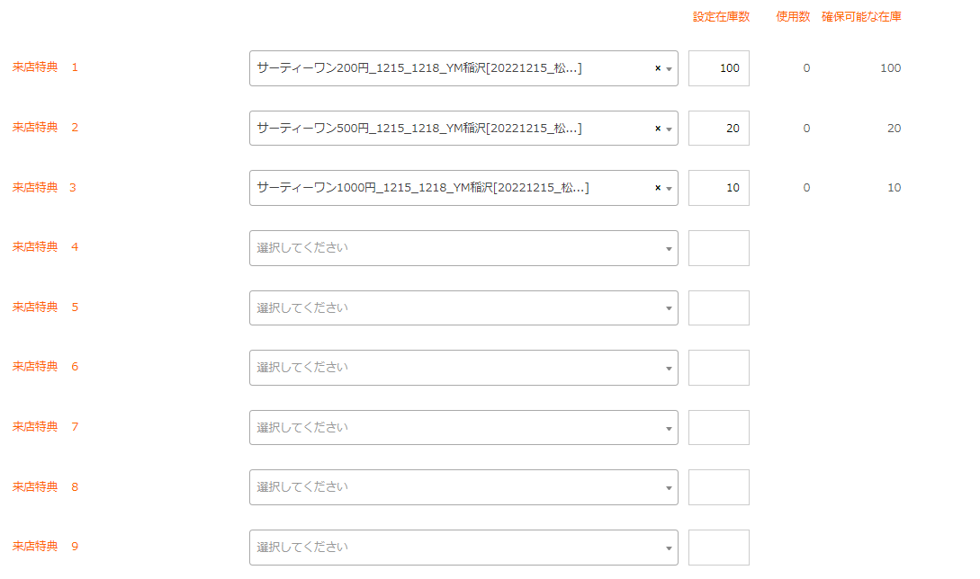The image size is (980, 579).
Task: Focus the empty stock field for 来店特典 4
Action: click(x=718, y=248)
